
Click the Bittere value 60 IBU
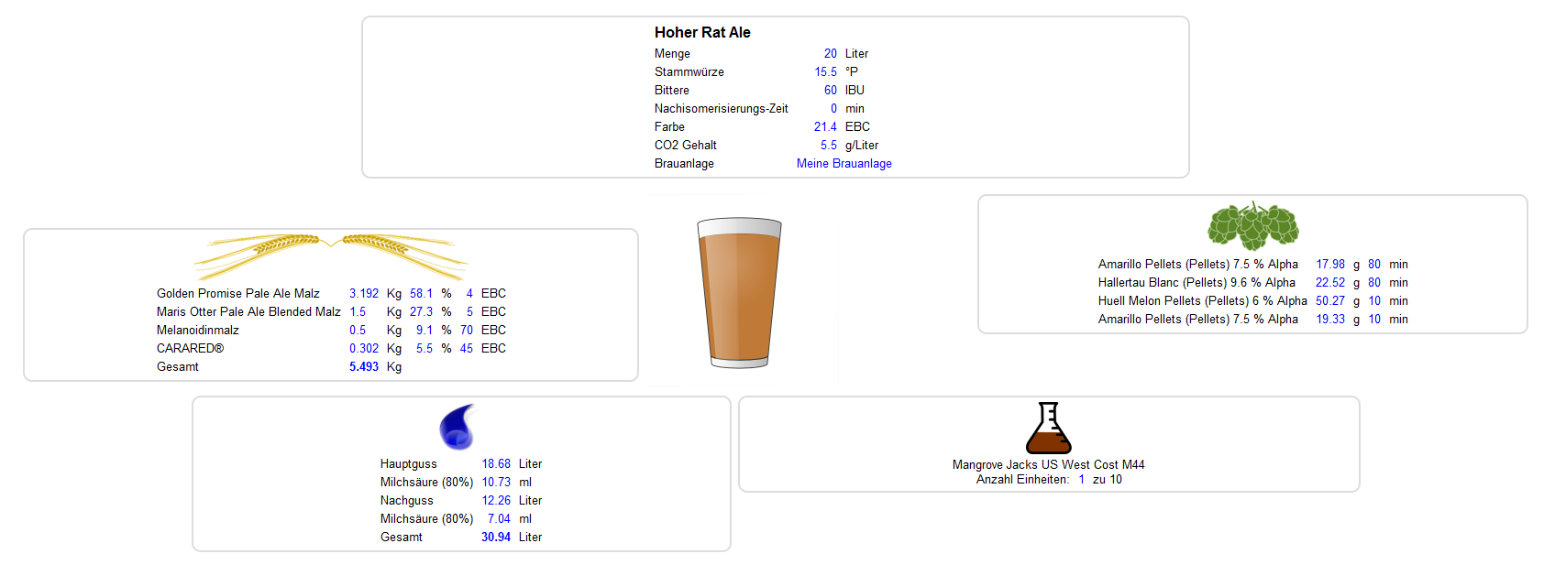click(x=830, y=91)
